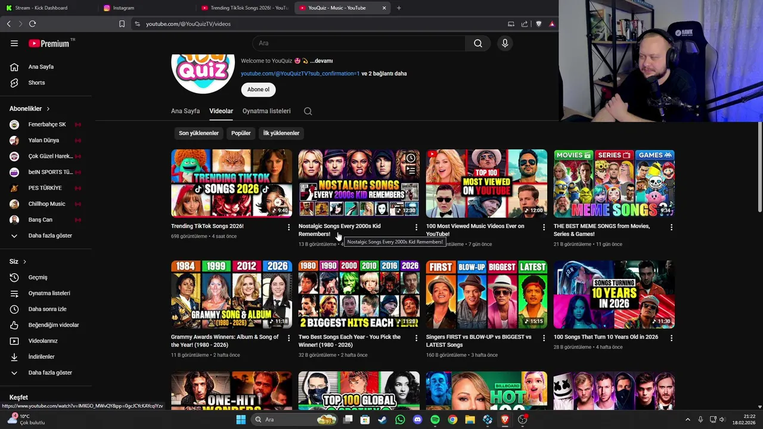Screen dimensions: 763x429
Task: Click the Brave shields icon
Action: point(539,24)
